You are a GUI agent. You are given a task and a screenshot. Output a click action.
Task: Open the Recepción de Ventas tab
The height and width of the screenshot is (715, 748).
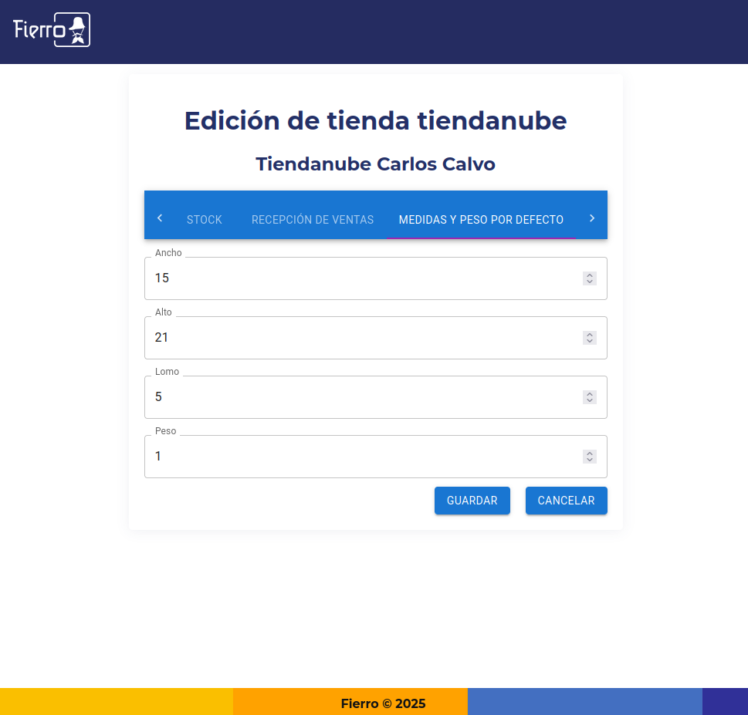click(x=312, y=220)
